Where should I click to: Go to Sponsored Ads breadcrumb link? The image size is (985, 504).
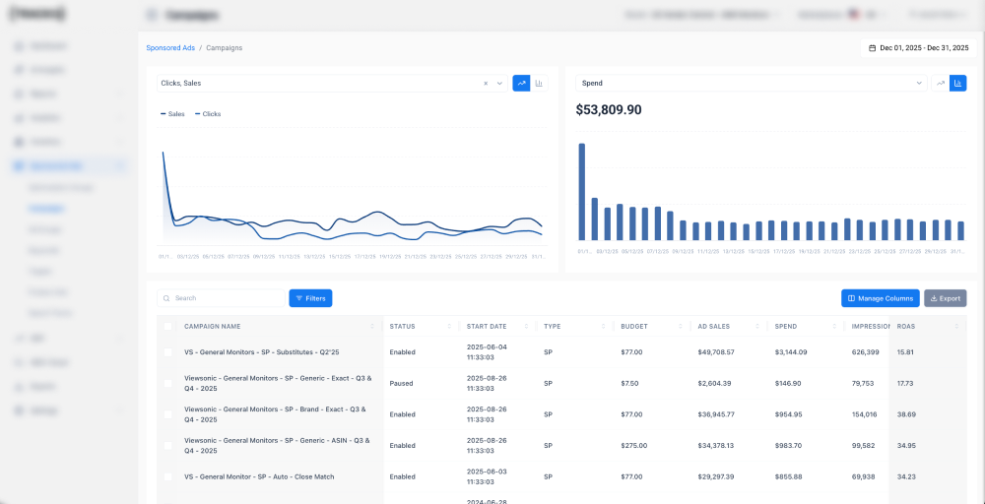click(x=170, y=47)
